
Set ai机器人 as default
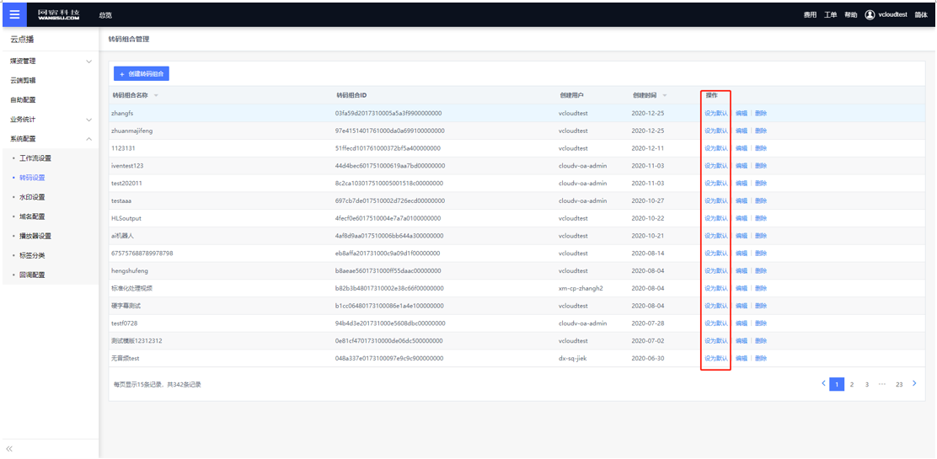pos(716,236)
